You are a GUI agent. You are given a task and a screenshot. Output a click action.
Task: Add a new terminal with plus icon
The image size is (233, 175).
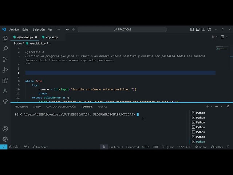pyautogui.click(x=208, y=106)
